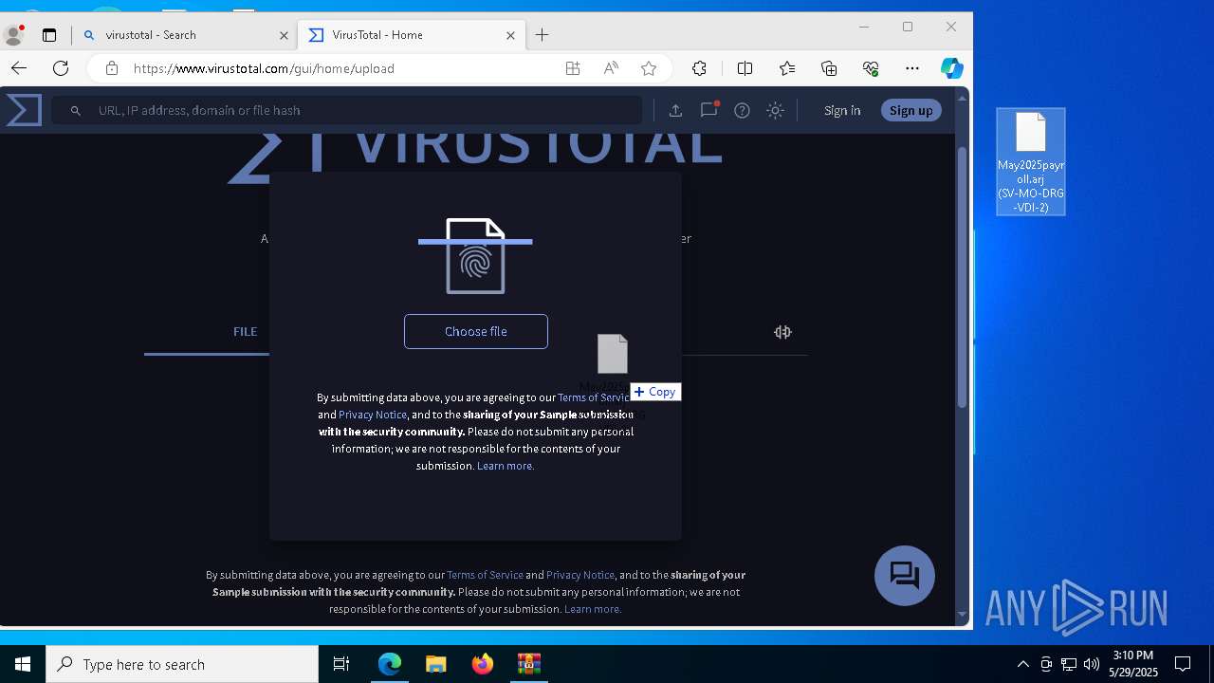
Task: Open Privacy Notice link at page bottom
Action: click(x=580, y=575)
